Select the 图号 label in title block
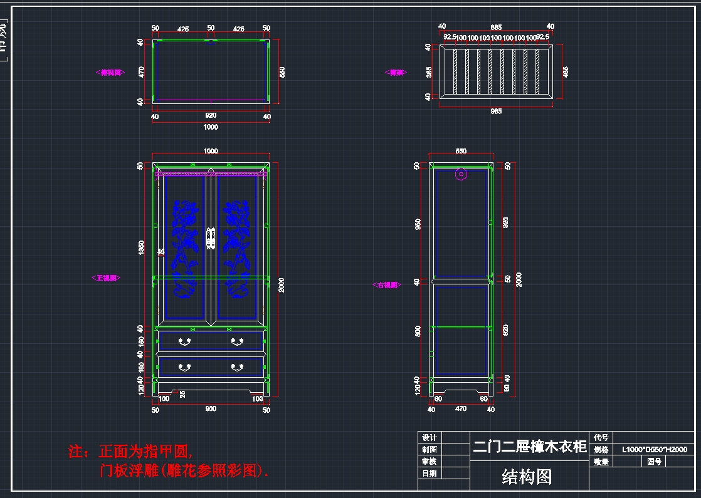701x498 pixels. [654, 462]
